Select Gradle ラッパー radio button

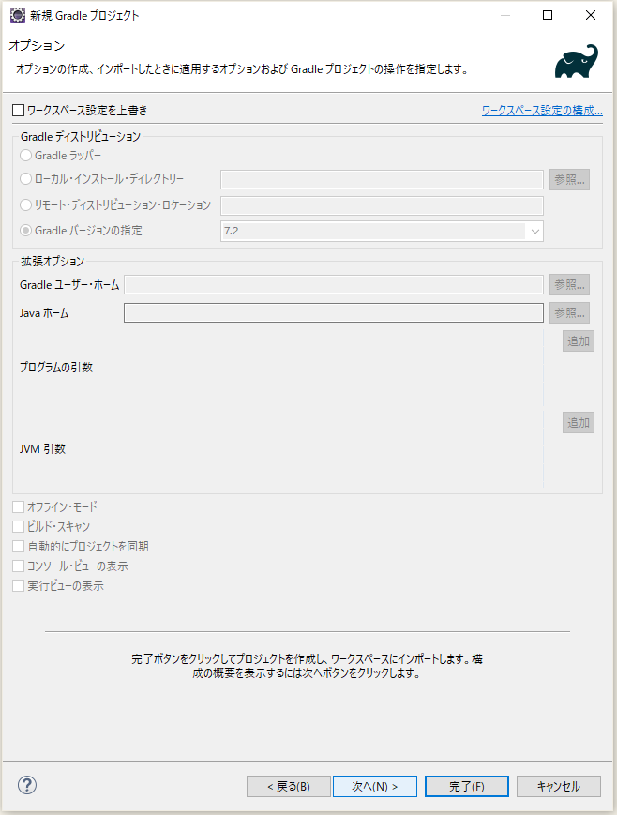(x=25, y=156)
